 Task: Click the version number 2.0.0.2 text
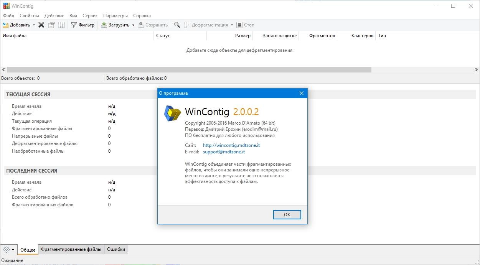pyautogui.click(x=246, y=112)
